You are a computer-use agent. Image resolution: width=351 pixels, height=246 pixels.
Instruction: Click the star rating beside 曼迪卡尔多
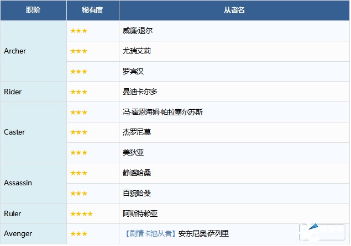78,92
